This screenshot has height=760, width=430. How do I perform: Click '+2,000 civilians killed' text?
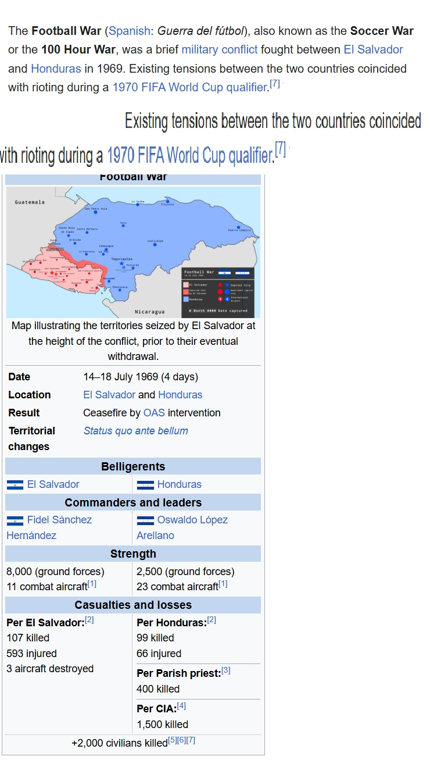[120, 743]
